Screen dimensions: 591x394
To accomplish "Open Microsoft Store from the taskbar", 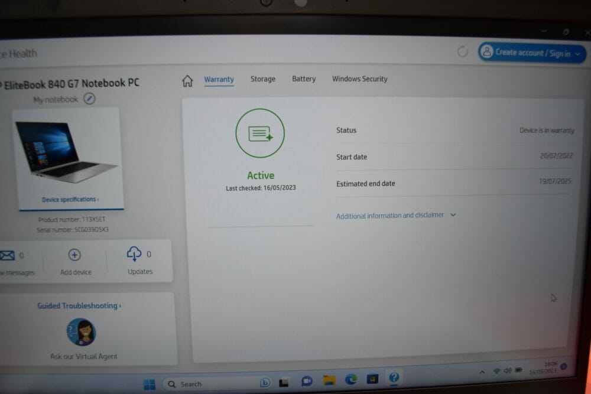I will (x=372, y=379).
